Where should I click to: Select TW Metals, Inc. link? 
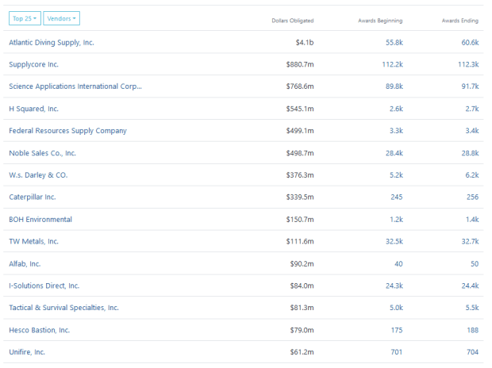coord(34,241)
